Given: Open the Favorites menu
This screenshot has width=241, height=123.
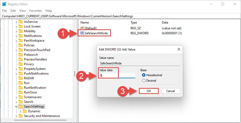Looking at the screenshot, I should [x=36, y=11].
